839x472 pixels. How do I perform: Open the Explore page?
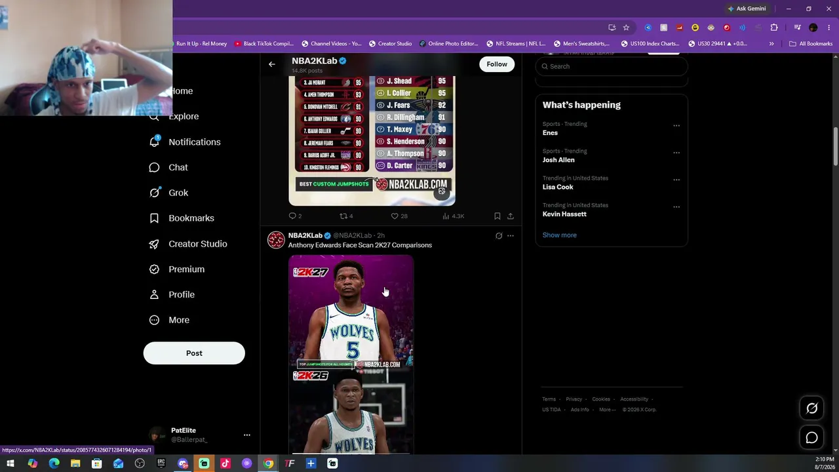[174, 116]
